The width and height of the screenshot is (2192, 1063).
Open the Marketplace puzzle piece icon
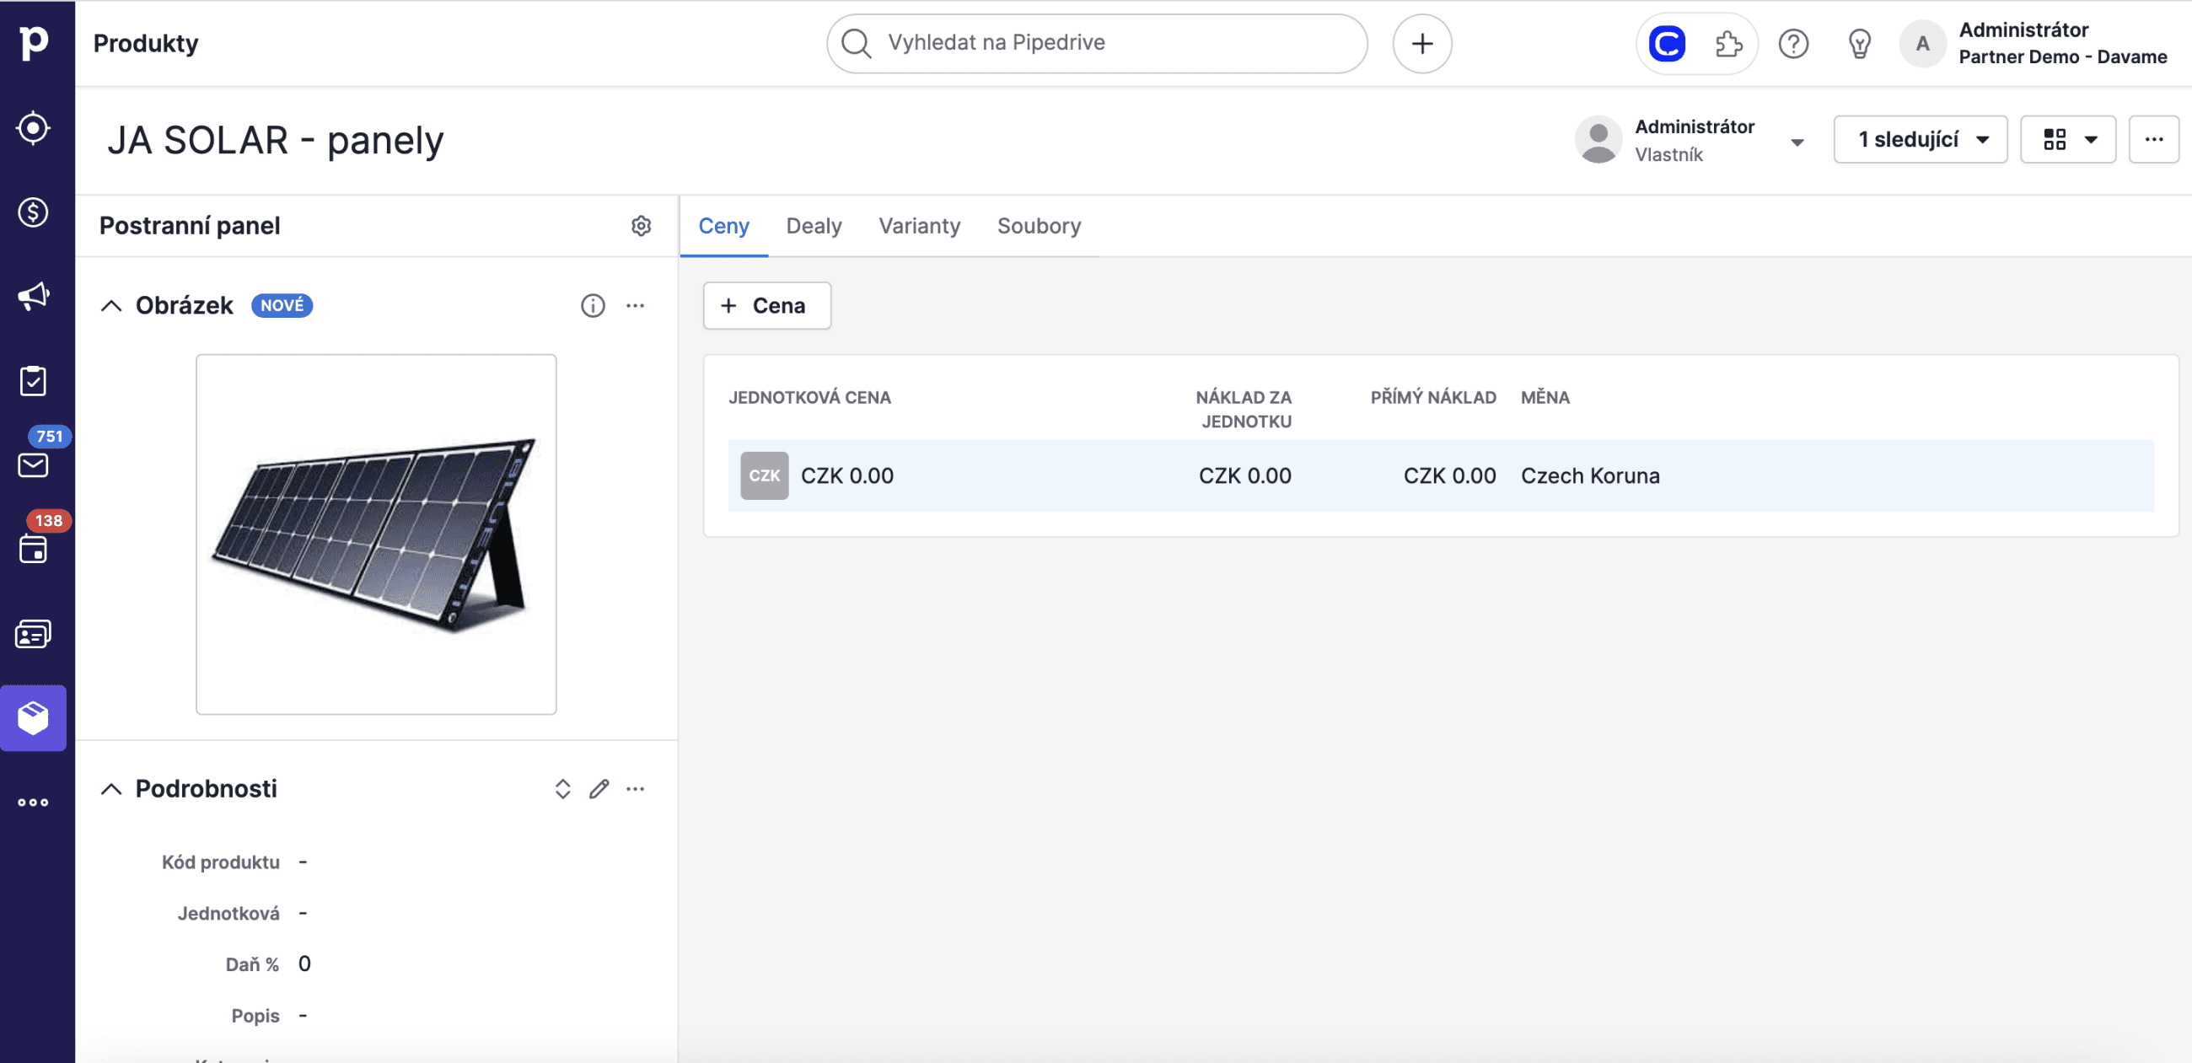click(1728, 43)
